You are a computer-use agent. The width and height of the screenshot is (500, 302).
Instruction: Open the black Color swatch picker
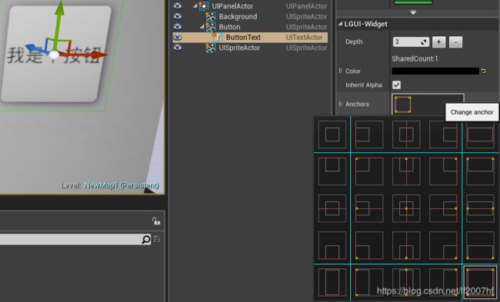click(435, 71)
